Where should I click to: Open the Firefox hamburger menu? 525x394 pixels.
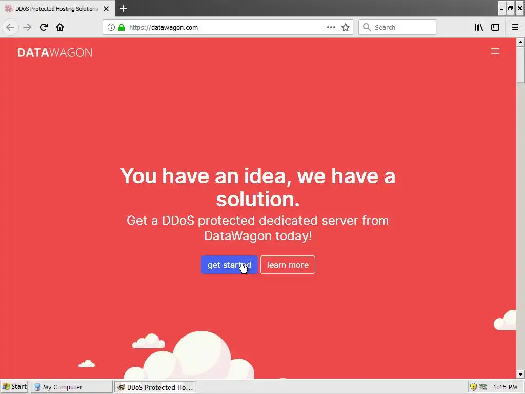(x=515, y=27)
